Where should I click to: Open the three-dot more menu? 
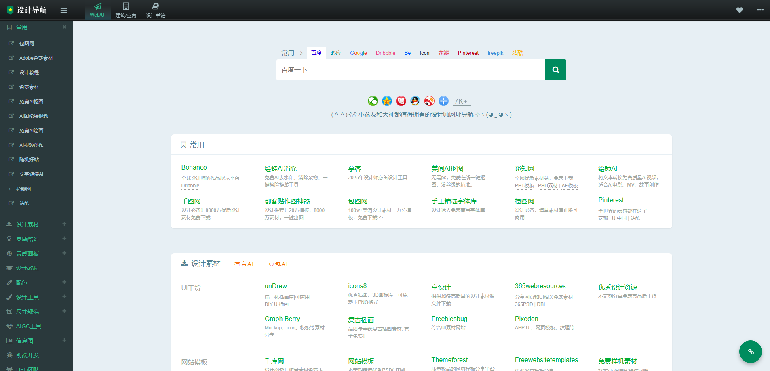pos(760,10)
